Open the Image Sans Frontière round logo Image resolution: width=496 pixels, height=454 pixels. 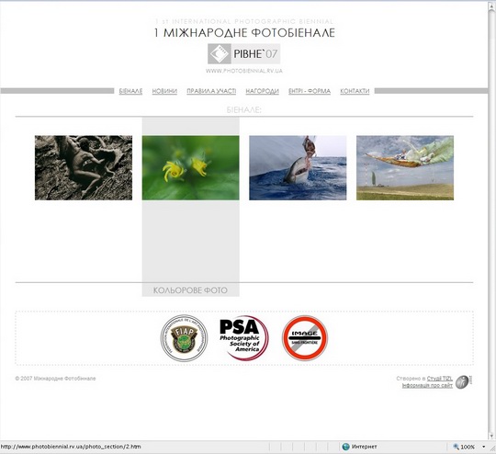305,338
